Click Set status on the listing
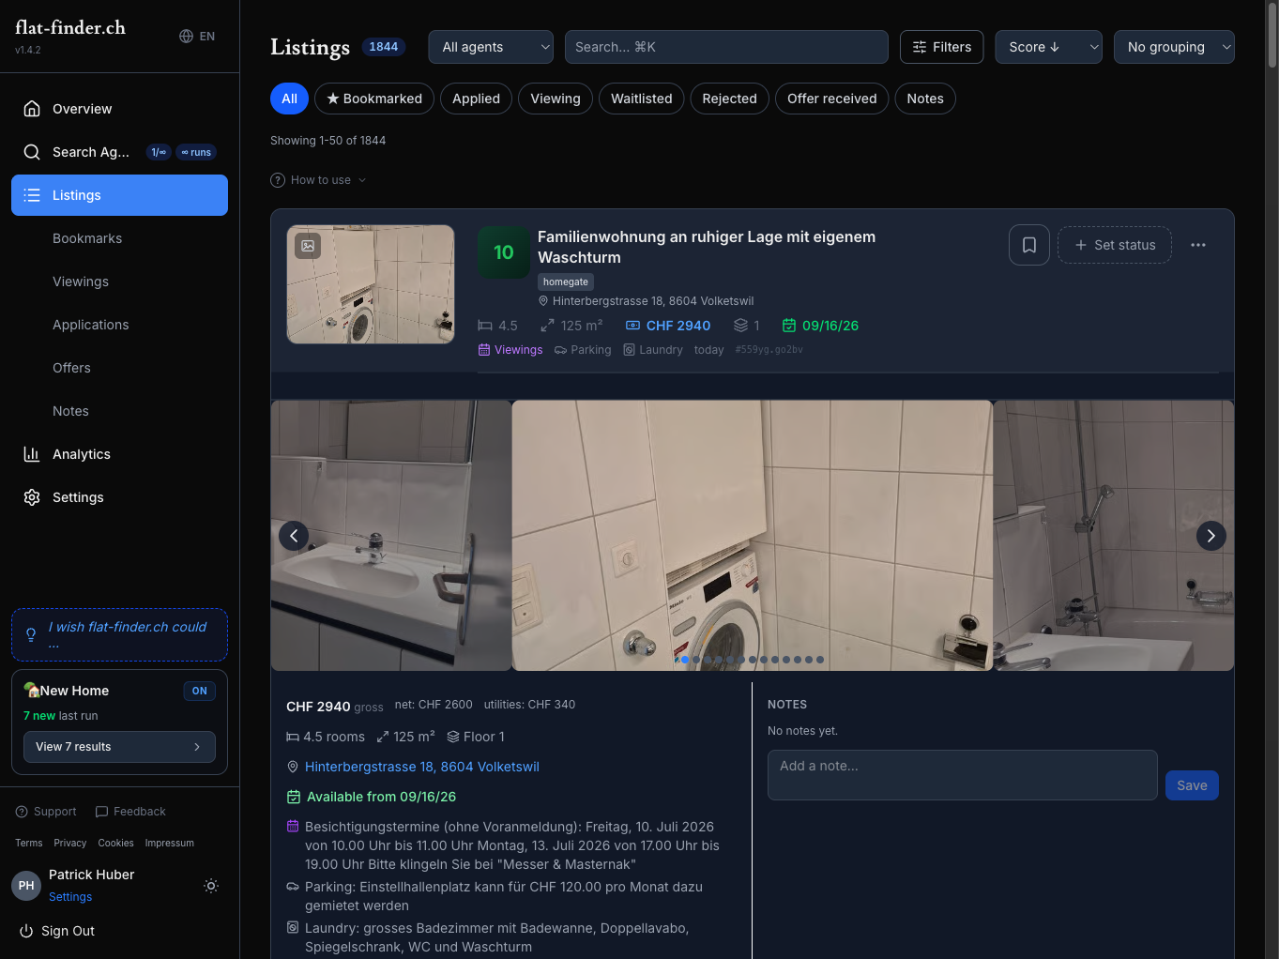 (1115, 245)
